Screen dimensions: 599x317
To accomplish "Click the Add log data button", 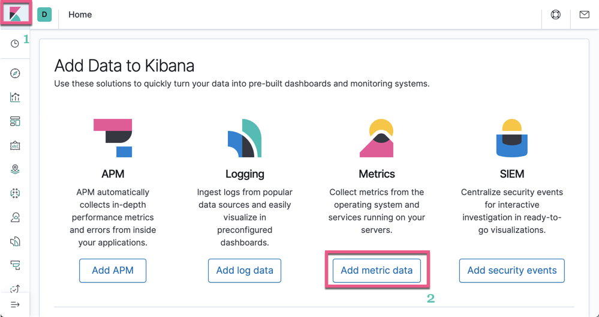I will (245, 270).
